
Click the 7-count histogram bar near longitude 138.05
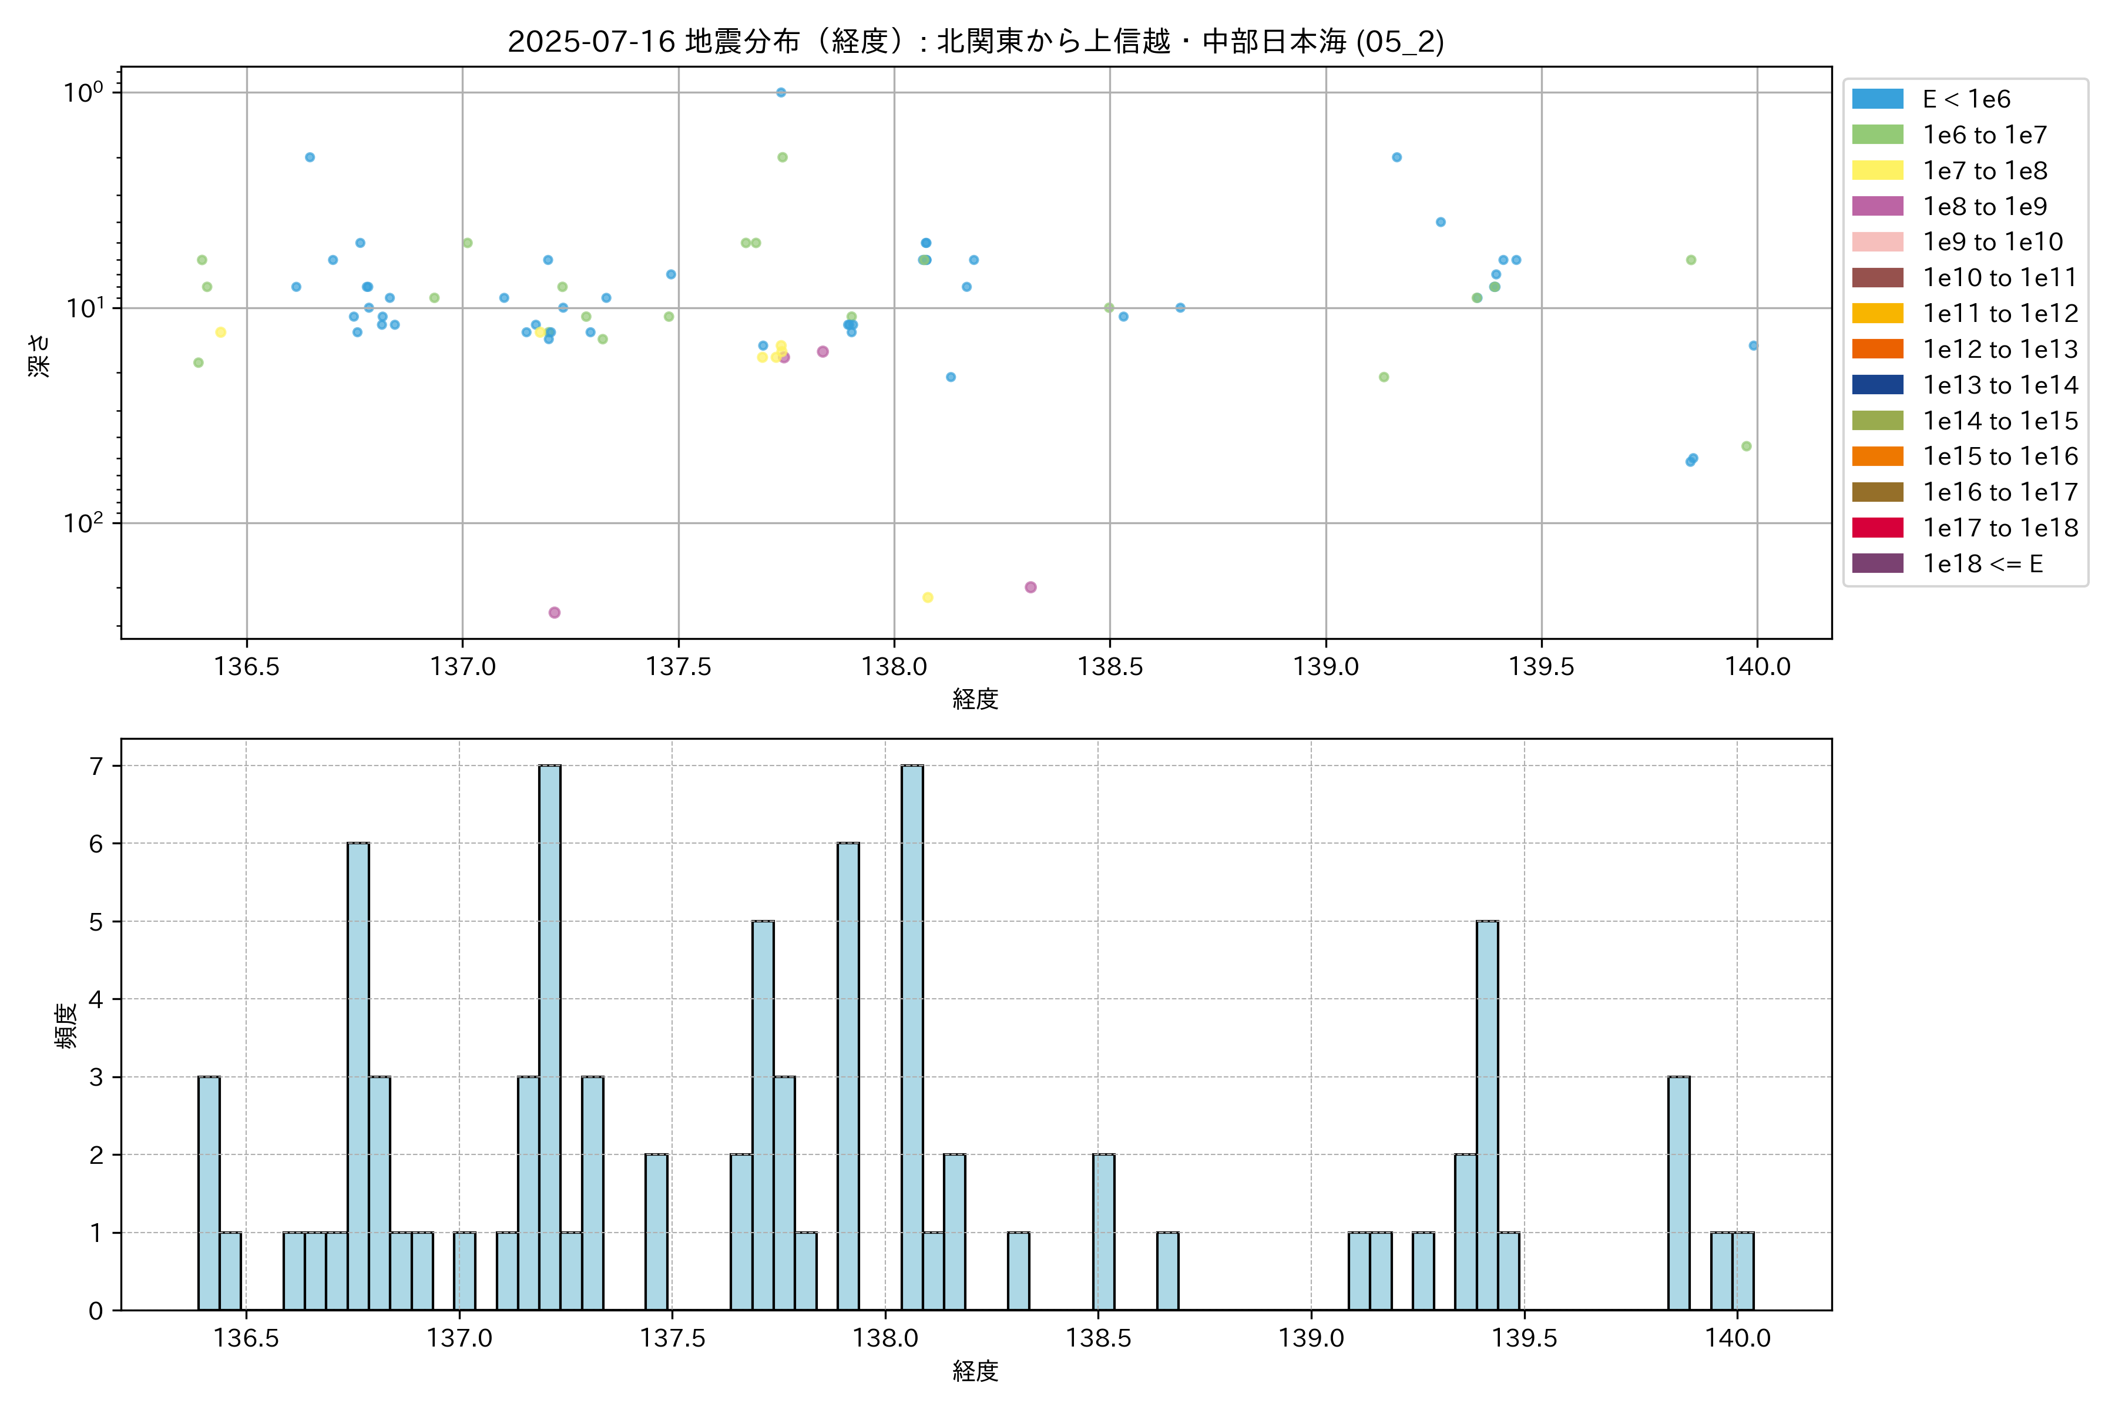pyautogui.click(x=912, y=1037)
